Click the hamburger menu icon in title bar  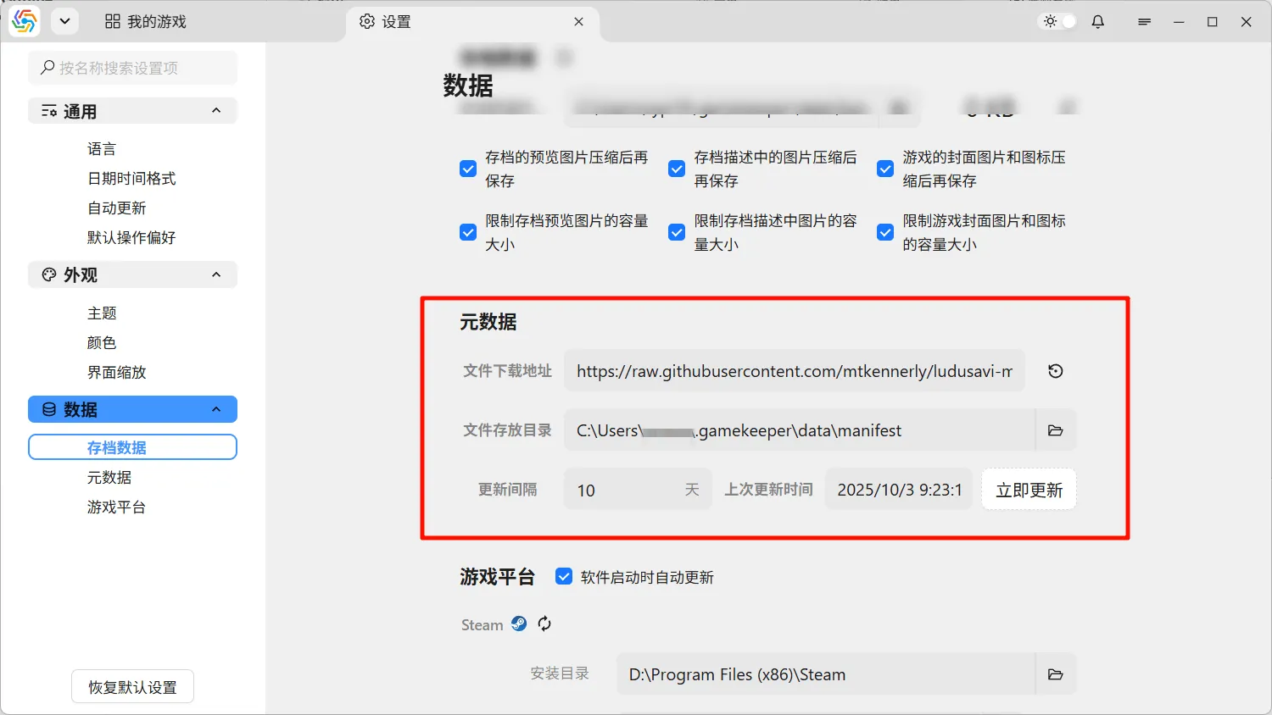click(1144, 22)
